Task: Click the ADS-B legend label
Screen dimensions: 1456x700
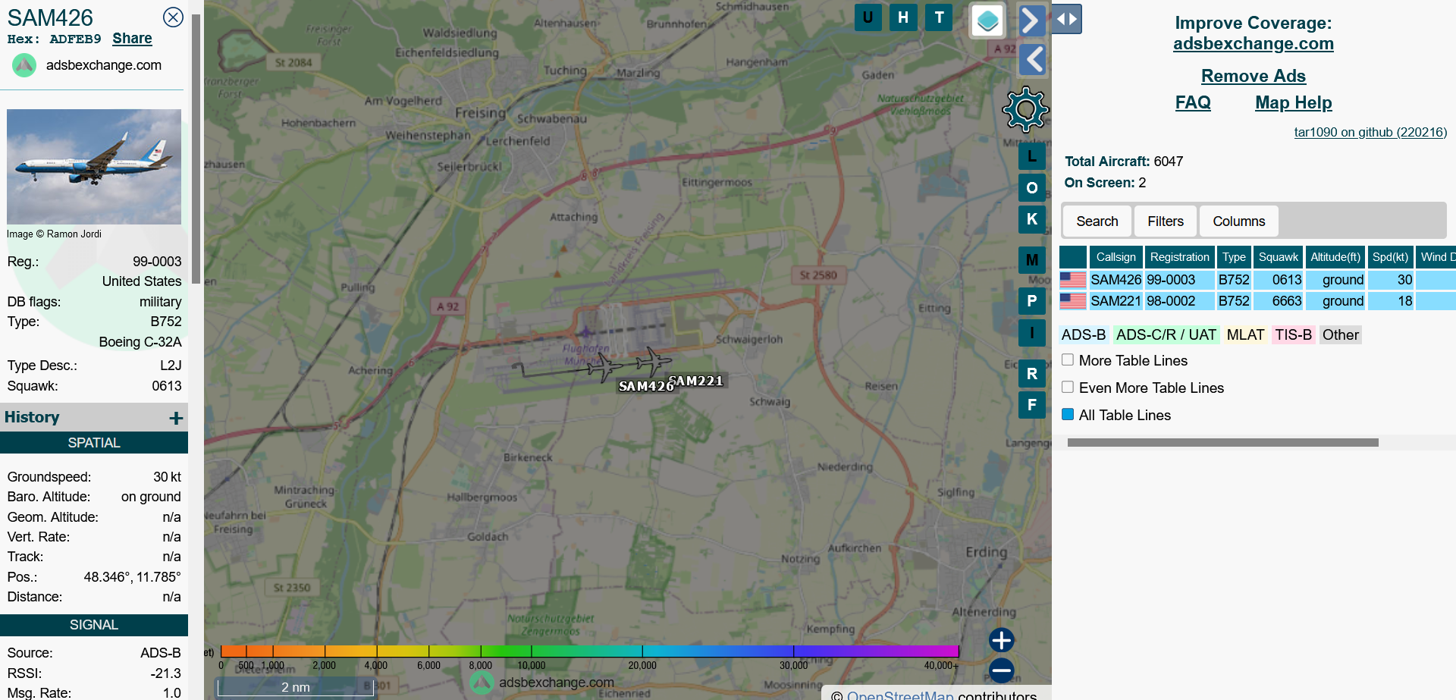Action: coord(1084,335)
